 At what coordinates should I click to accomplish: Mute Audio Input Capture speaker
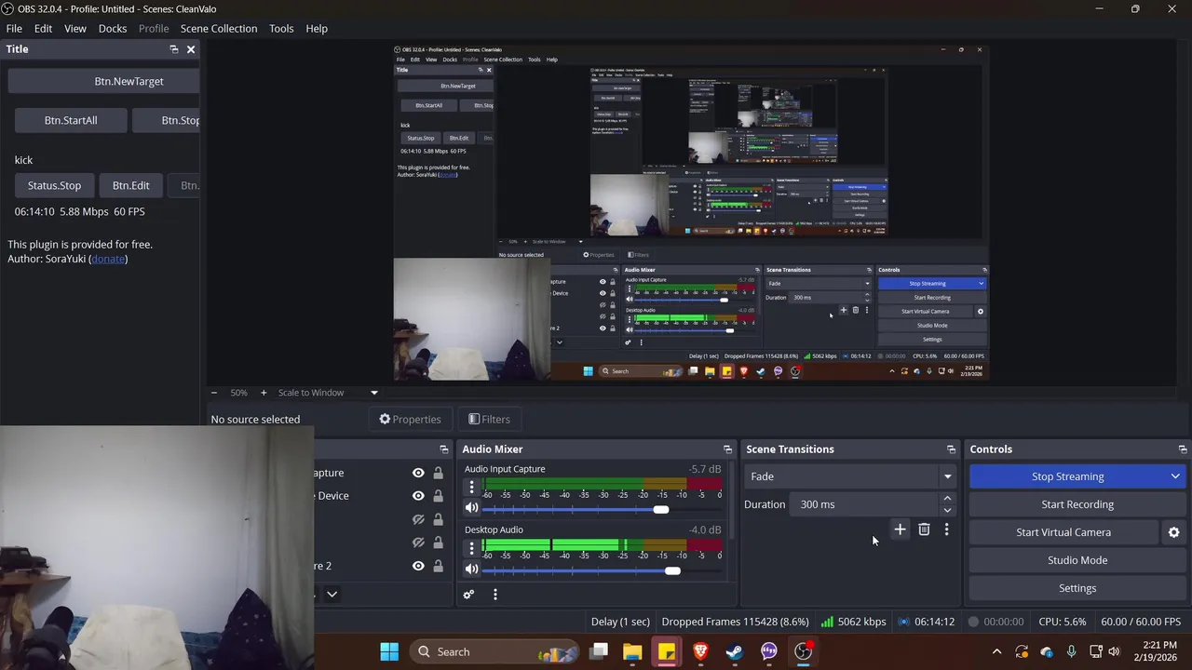pyautogui.click(x=471, y=508)
